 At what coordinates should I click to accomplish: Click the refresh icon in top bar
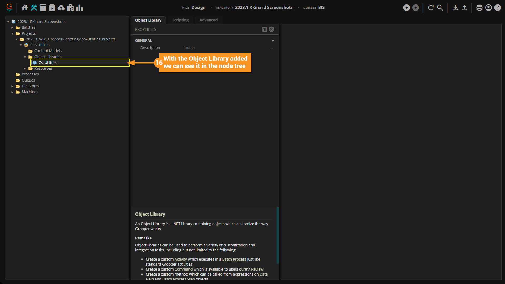(x=431, y=8)
